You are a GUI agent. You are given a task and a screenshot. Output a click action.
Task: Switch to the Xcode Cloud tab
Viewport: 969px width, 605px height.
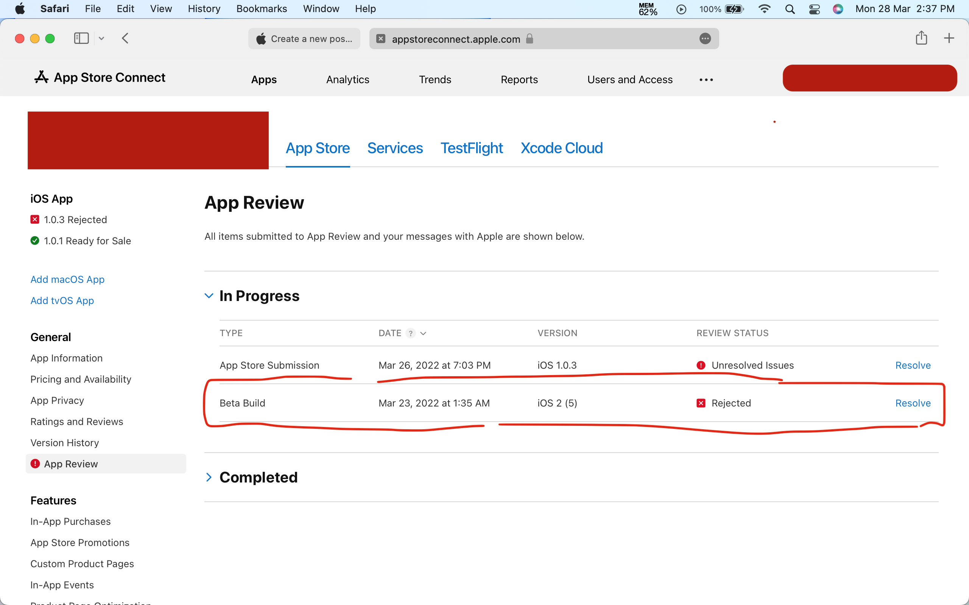coord(561,149)
